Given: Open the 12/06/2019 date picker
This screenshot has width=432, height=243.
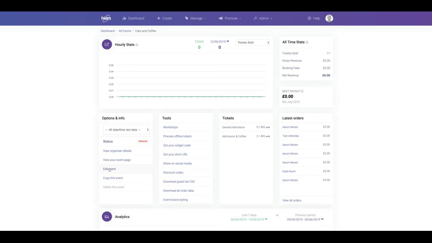Looking at the screenshot, I should [x=220, y=42].
